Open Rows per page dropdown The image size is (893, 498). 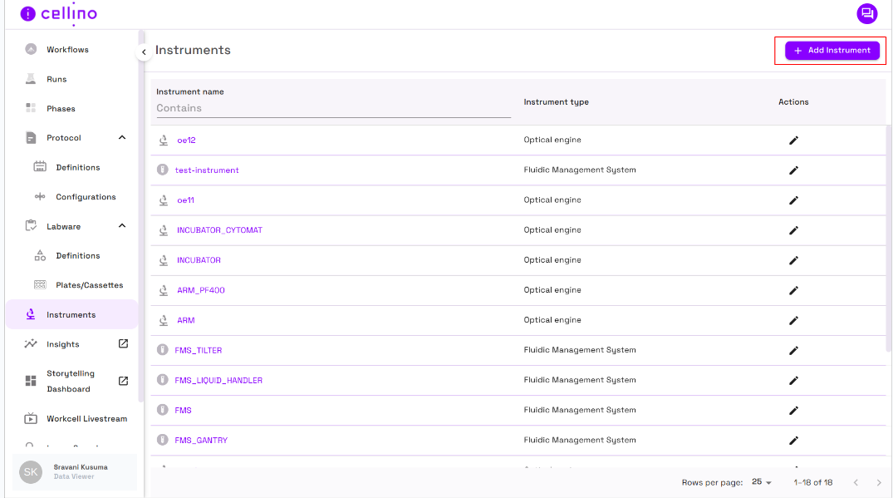762,482
